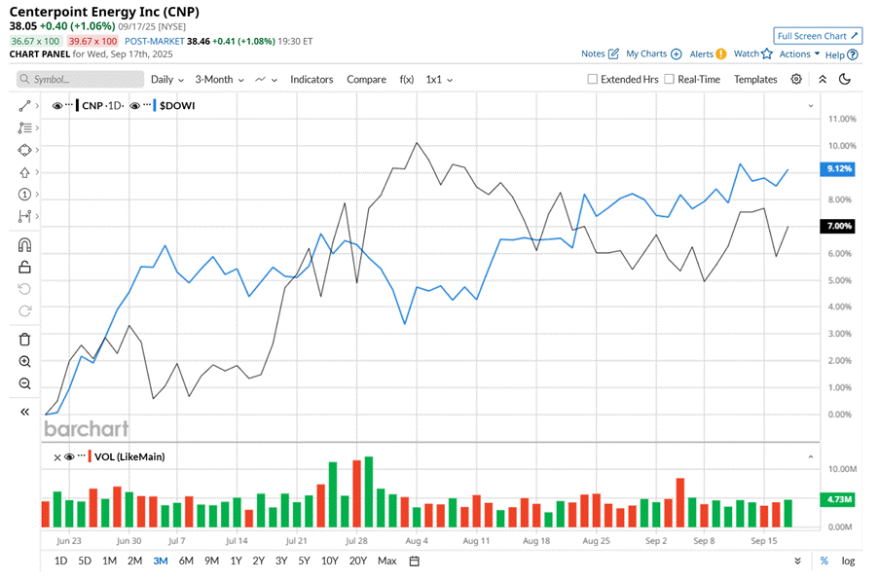
Task: Collapse the toolbar with double chevron up
Action: point(823,79)
